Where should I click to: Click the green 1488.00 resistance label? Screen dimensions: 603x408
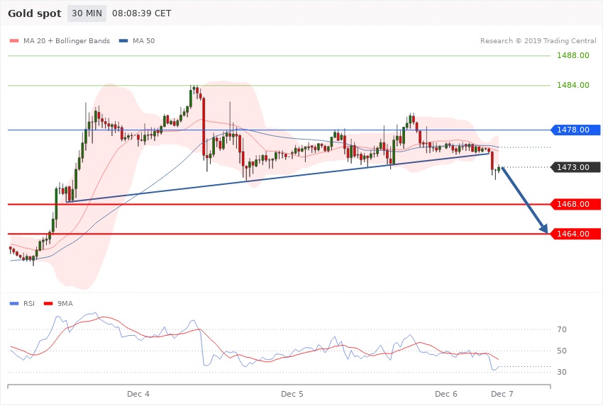coord(573,56)
